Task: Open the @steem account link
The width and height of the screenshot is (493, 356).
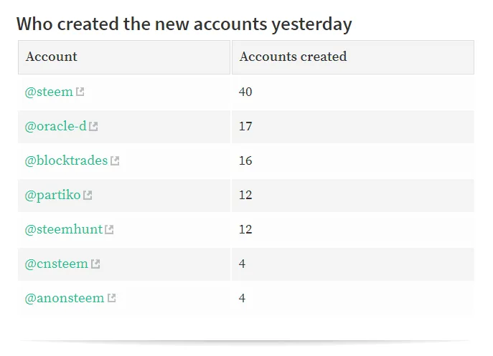Action: pyautogui.click(x=49, y=92)
